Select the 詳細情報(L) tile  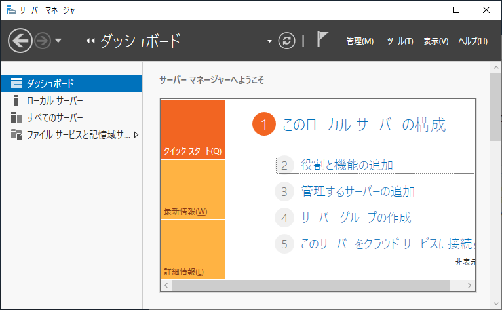point(193,250)
